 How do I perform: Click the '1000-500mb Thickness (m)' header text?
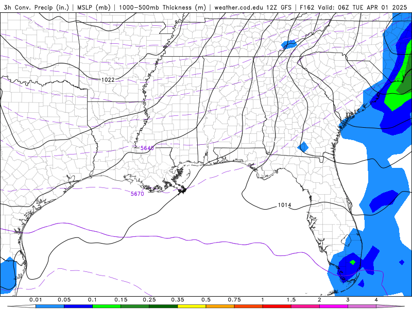[x=162, y=8]
